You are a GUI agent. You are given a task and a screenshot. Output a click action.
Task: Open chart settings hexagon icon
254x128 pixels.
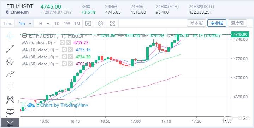[x=100, y=24]
